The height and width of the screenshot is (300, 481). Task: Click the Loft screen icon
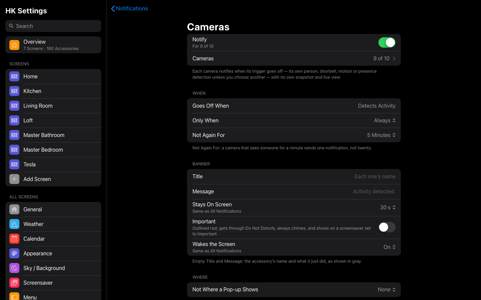coord(14,120)
